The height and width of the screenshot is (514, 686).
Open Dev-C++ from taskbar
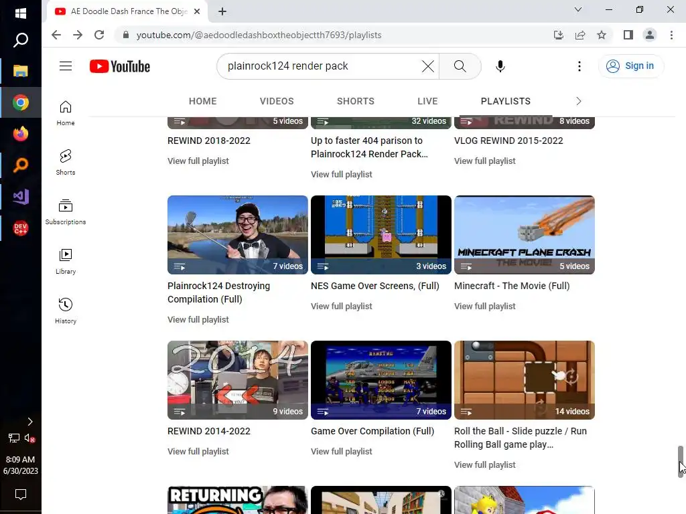tap(21, 228)
